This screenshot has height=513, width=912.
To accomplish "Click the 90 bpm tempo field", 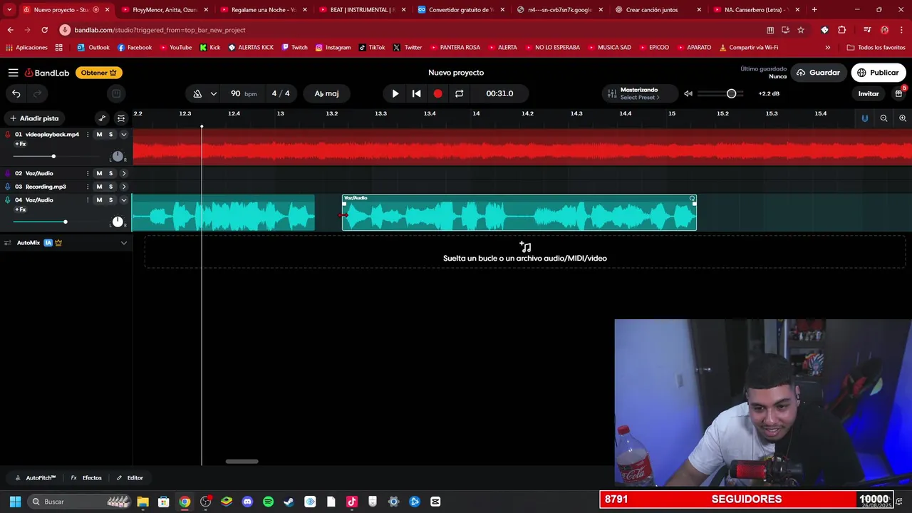I will (243, 93).
